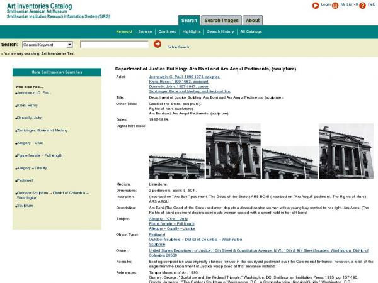This screenshot has height=283, width=378.
Task: Select the Highlights menu item
Action: [192, 31]
